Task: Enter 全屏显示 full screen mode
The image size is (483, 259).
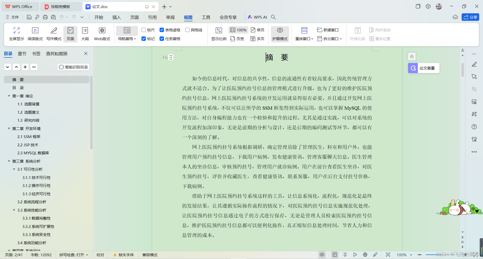Action: click(17, 34)
